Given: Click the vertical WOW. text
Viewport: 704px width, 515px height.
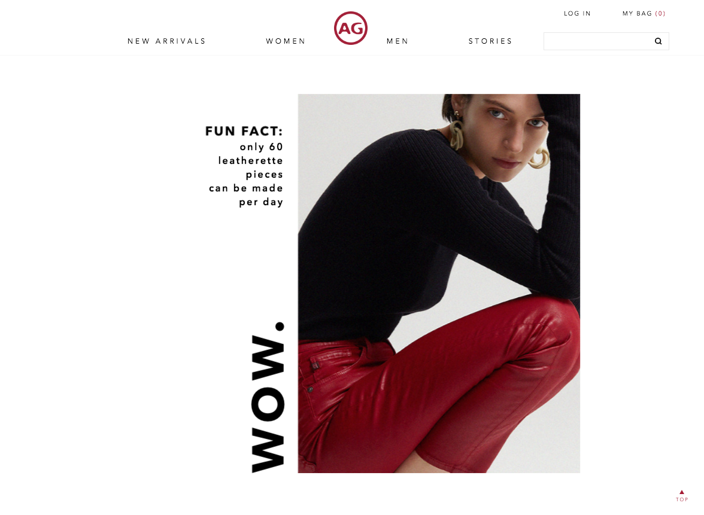Looking at the screenshot, I should point(268,397).
